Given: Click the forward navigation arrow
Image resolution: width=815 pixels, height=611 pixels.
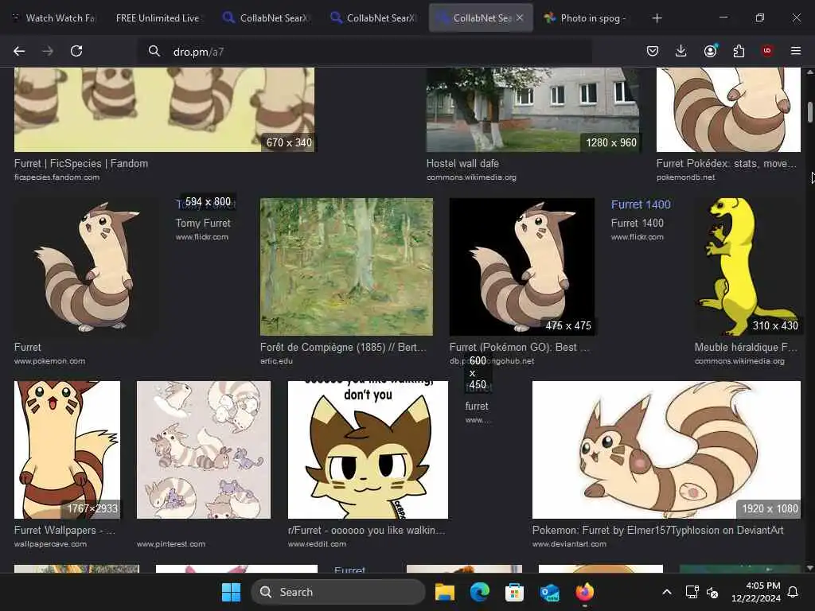Looking at the screenshot, I should 48,51.
